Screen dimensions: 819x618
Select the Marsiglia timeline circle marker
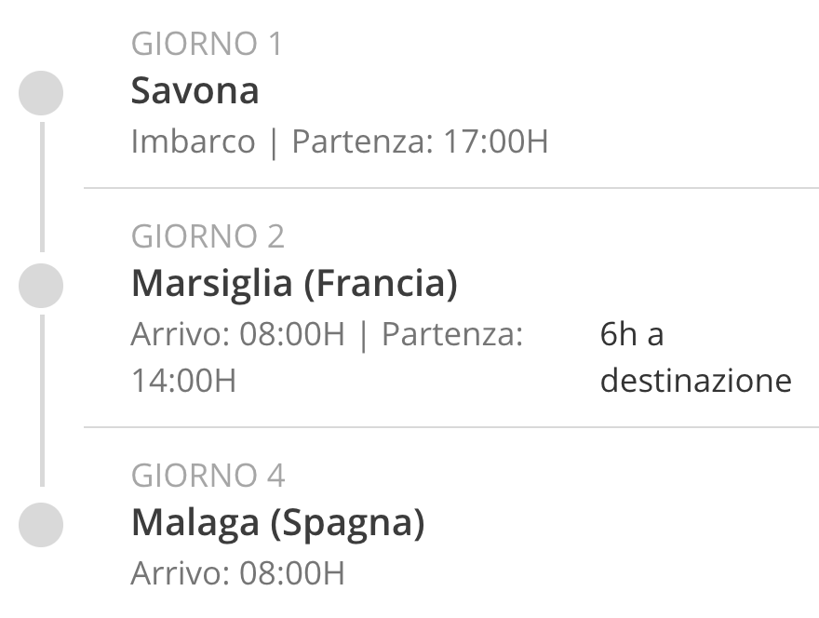[x=41, y=286]
